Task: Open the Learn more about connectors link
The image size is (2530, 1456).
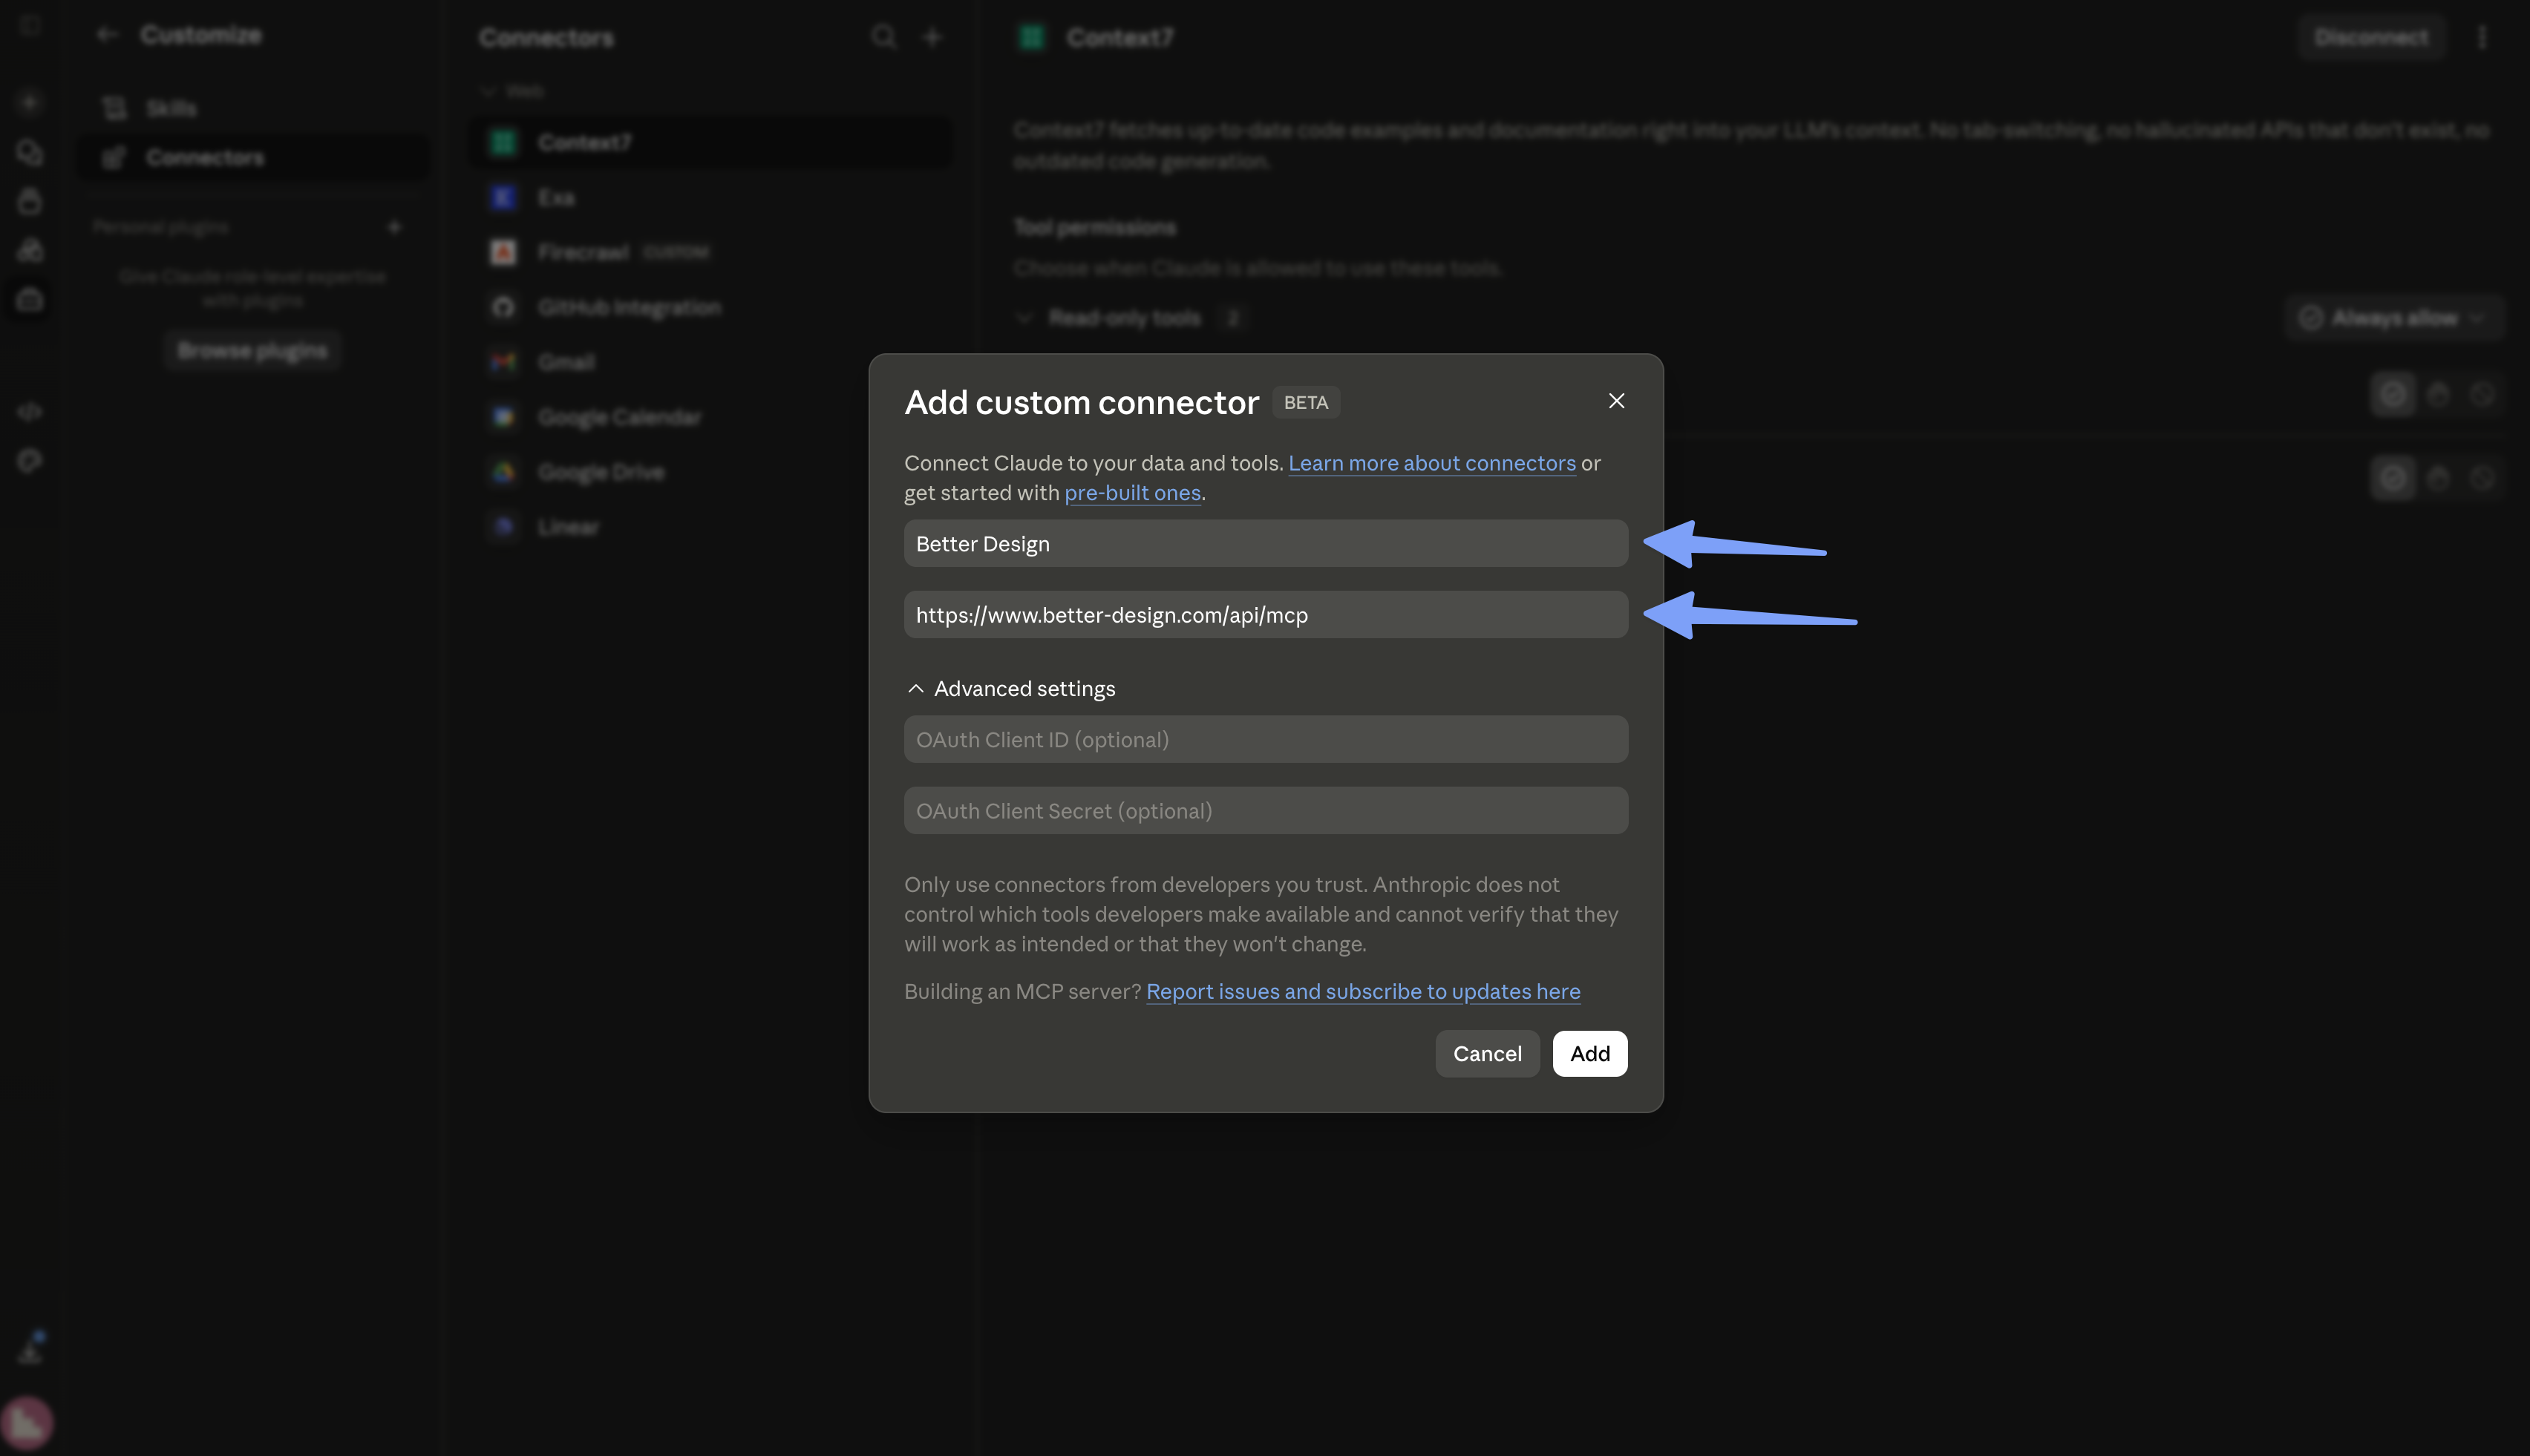Action: tap(1431, 463)
